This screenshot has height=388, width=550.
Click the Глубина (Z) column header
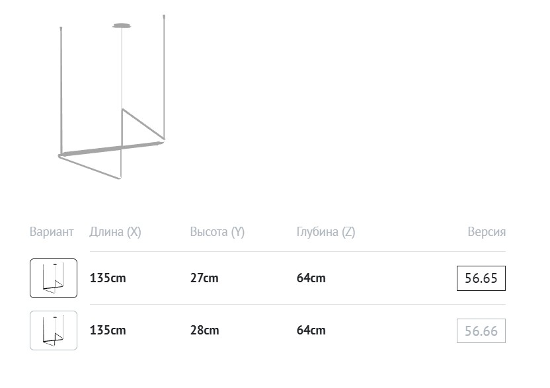coord(326,232)
